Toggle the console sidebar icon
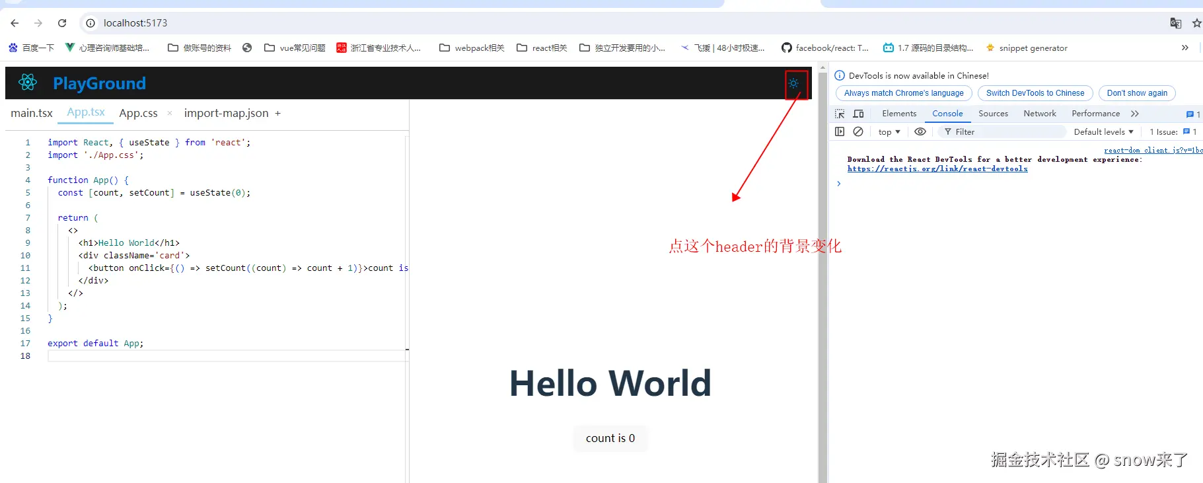Screen dimensions: 1203x483 840,131
